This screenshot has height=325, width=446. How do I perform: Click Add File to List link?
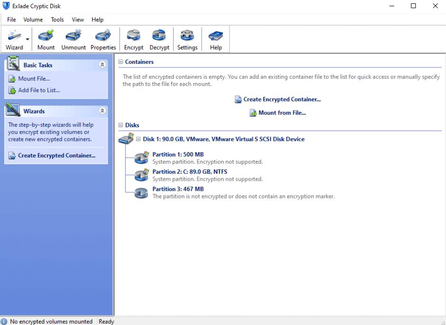click(x=38, y=90)
